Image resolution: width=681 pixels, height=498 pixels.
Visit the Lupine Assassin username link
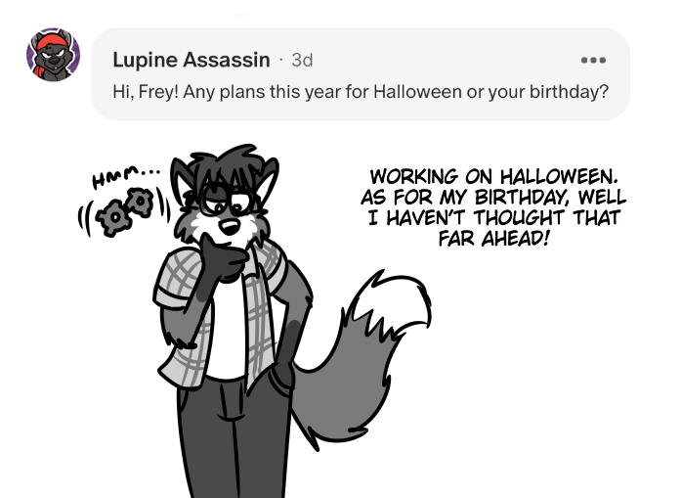pos(192,60)
